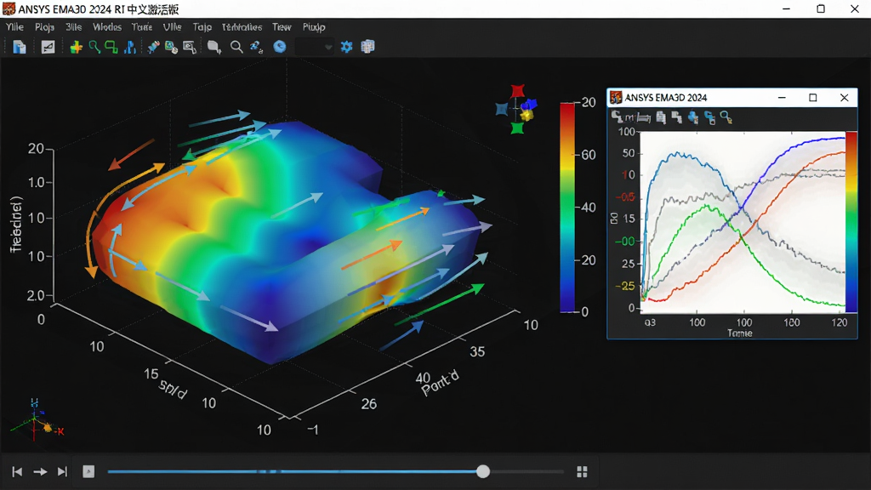Image resolution: width=871 pixels, height=490 pixels.
Task: Minimize the ANSYS EMA3D 2024 plot window
Action: pyautogui.click(x=782, y=97)
